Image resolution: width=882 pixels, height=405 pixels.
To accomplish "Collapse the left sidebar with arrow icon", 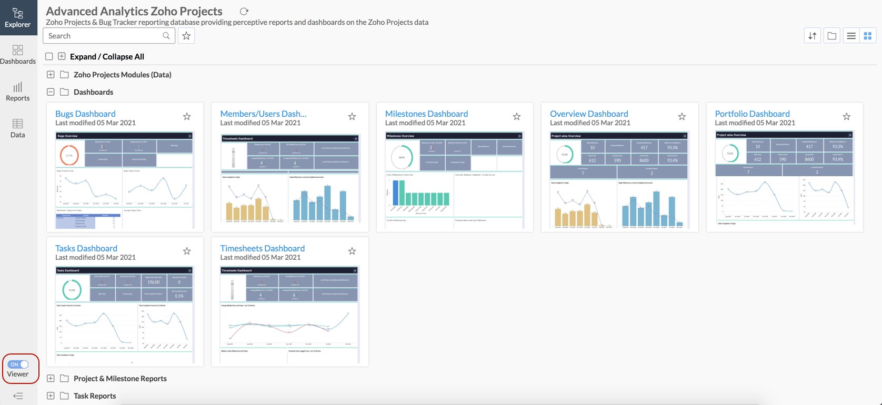I will click(x=18, y=396).
